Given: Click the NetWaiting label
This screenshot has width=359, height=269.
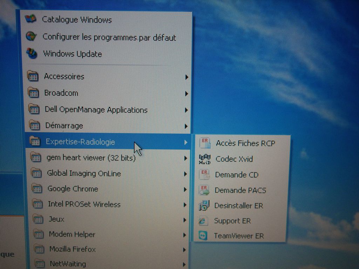Looking at the screenshot, I should coord(68,264).
